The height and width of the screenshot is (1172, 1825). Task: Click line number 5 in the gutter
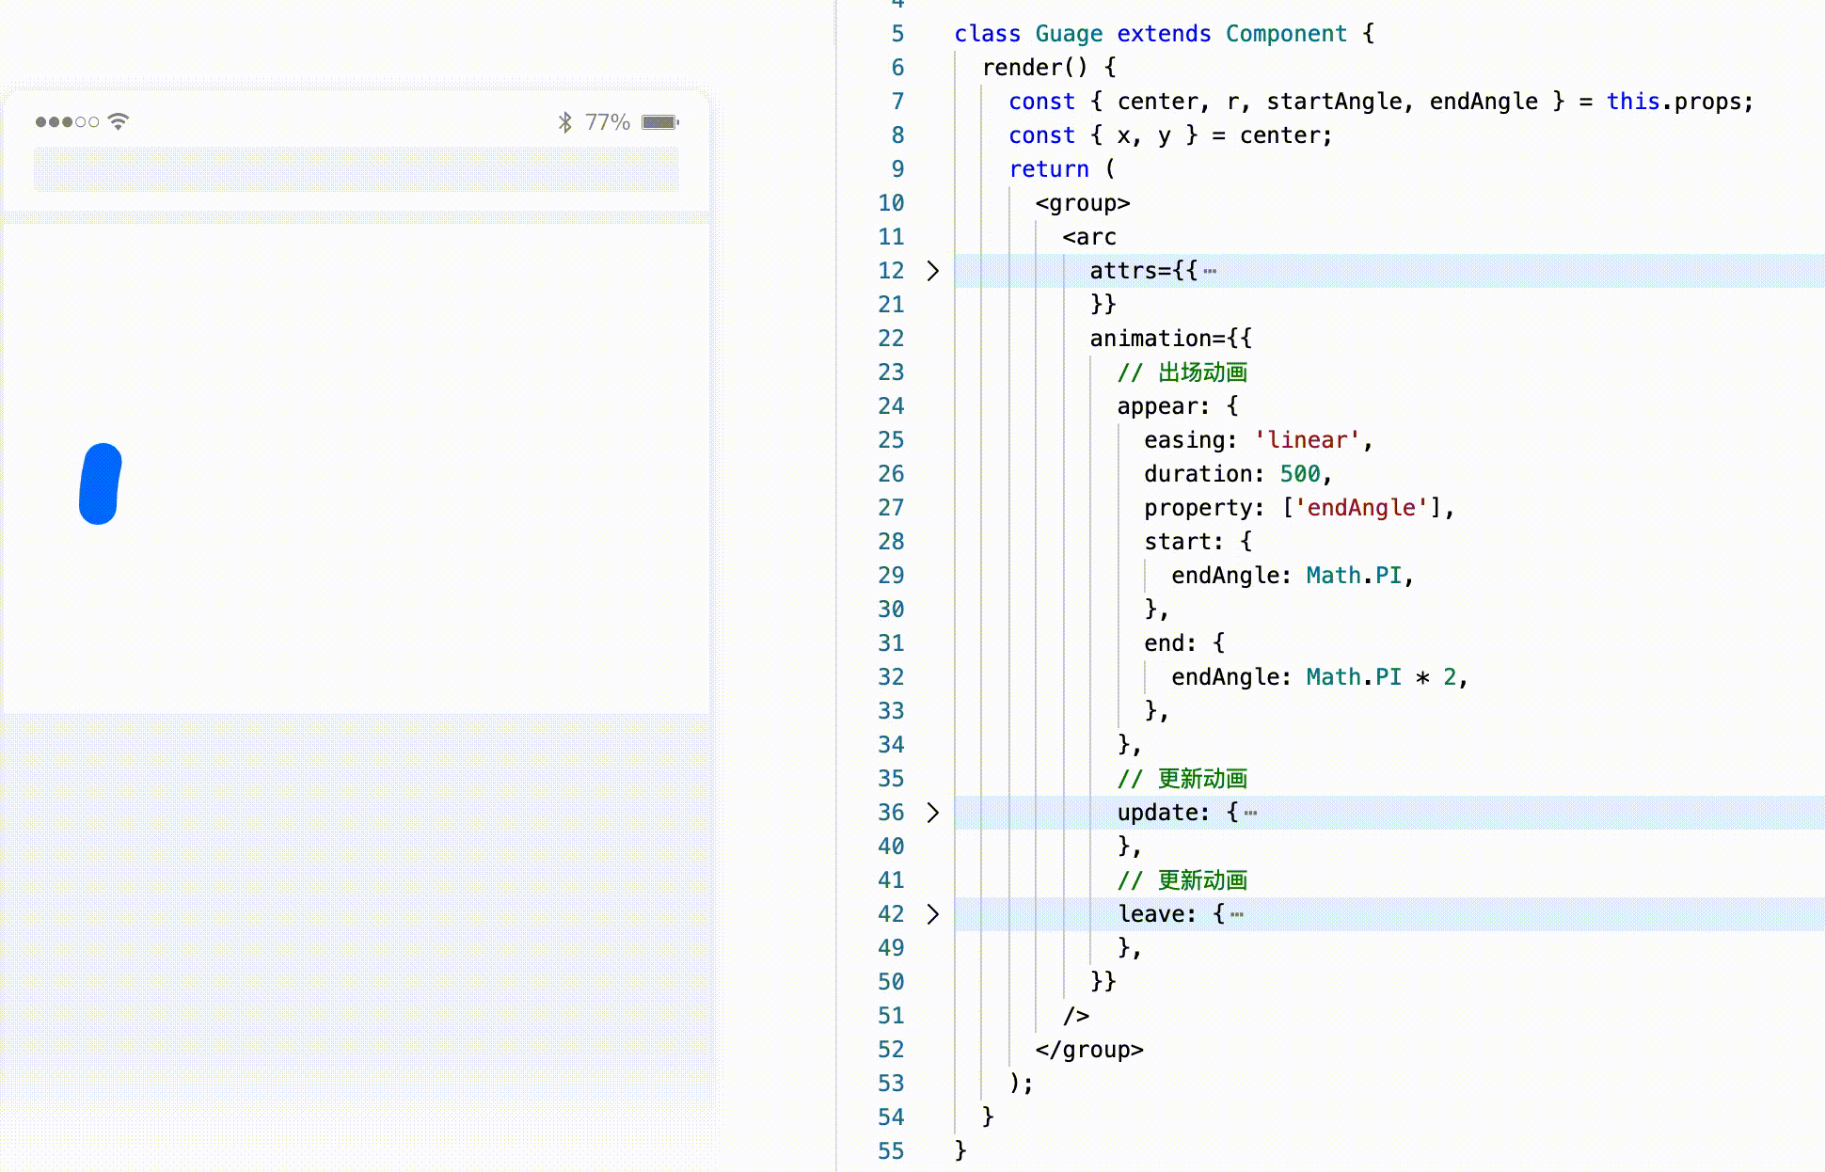click(x=897, y=34)
